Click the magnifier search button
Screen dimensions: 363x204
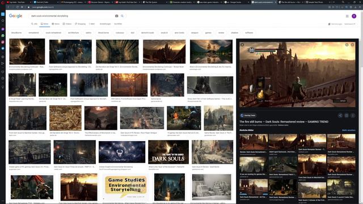click(123, 16)
